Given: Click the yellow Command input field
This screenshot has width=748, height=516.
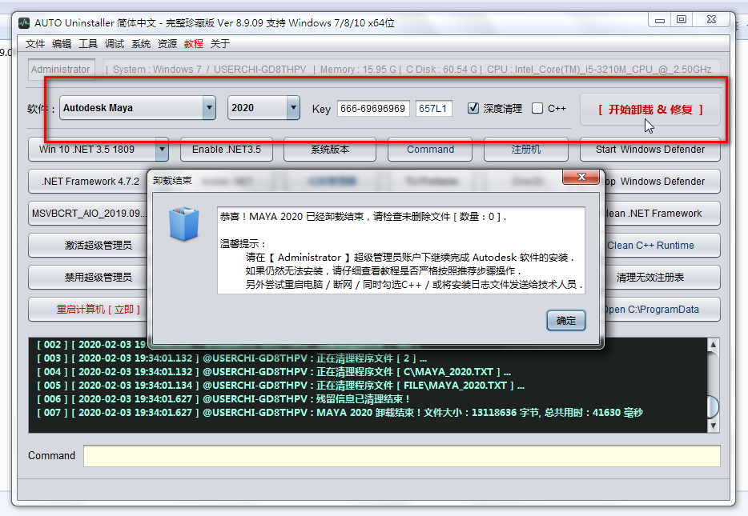Looking at the screenshot, I should [x=402, y=456].
